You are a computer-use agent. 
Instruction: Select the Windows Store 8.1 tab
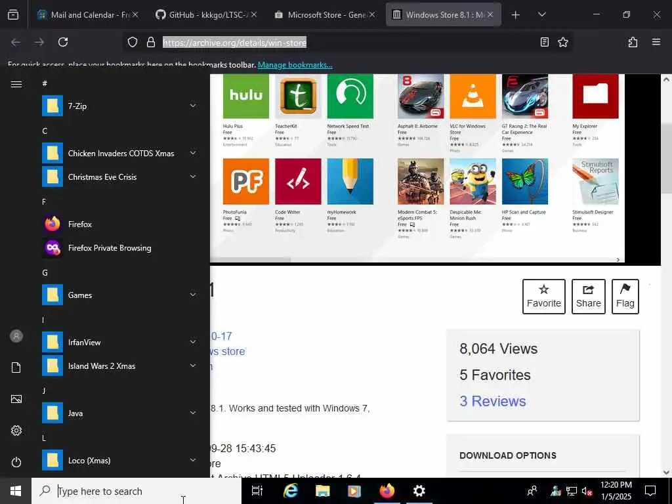point(443,14)
